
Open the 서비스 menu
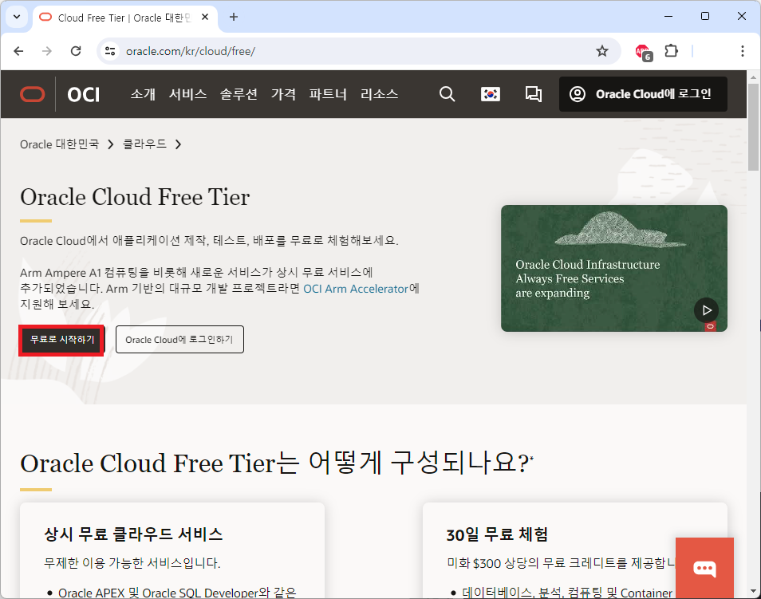[x=187, y=94]
